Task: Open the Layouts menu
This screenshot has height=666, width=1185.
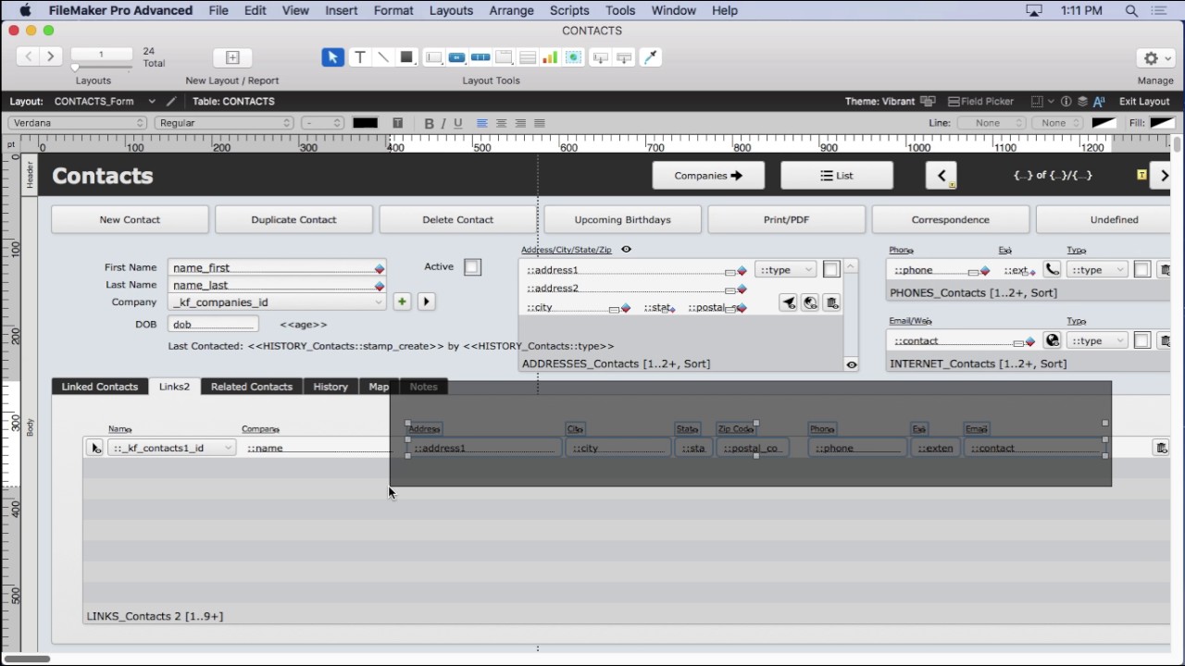Action: [451, 10]
